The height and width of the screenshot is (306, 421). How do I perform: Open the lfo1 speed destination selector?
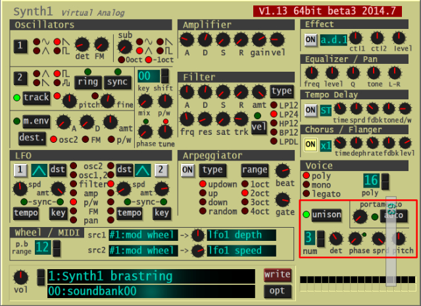[241, 251]
